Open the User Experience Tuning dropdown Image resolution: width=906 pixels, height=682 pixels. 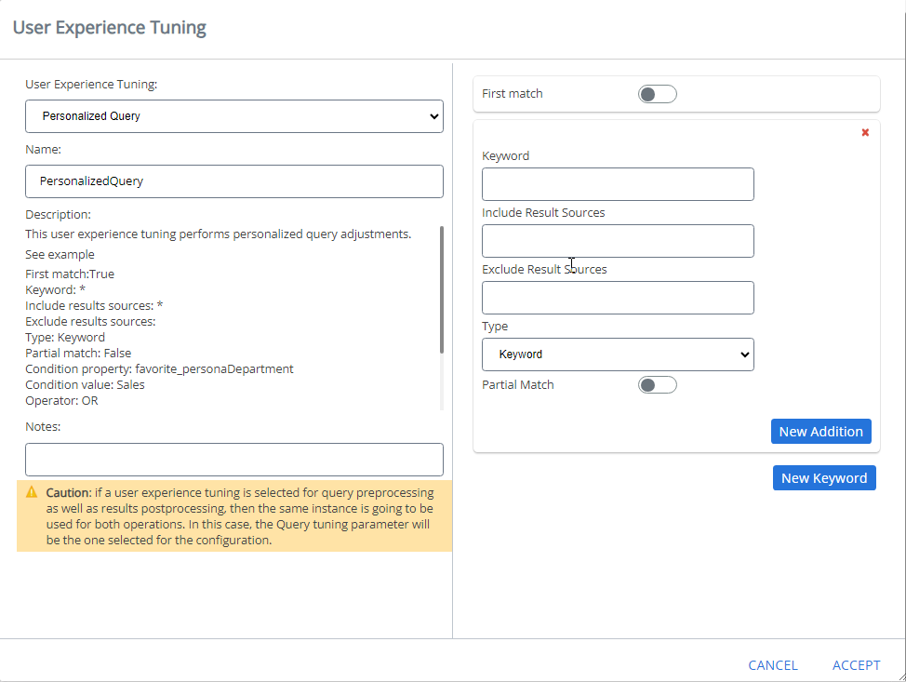[x=234, y=116]
